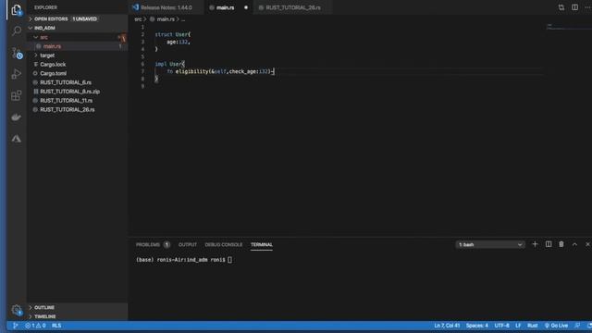
Task: Switch to the Debug Console tab
Action: click(224, 244)
